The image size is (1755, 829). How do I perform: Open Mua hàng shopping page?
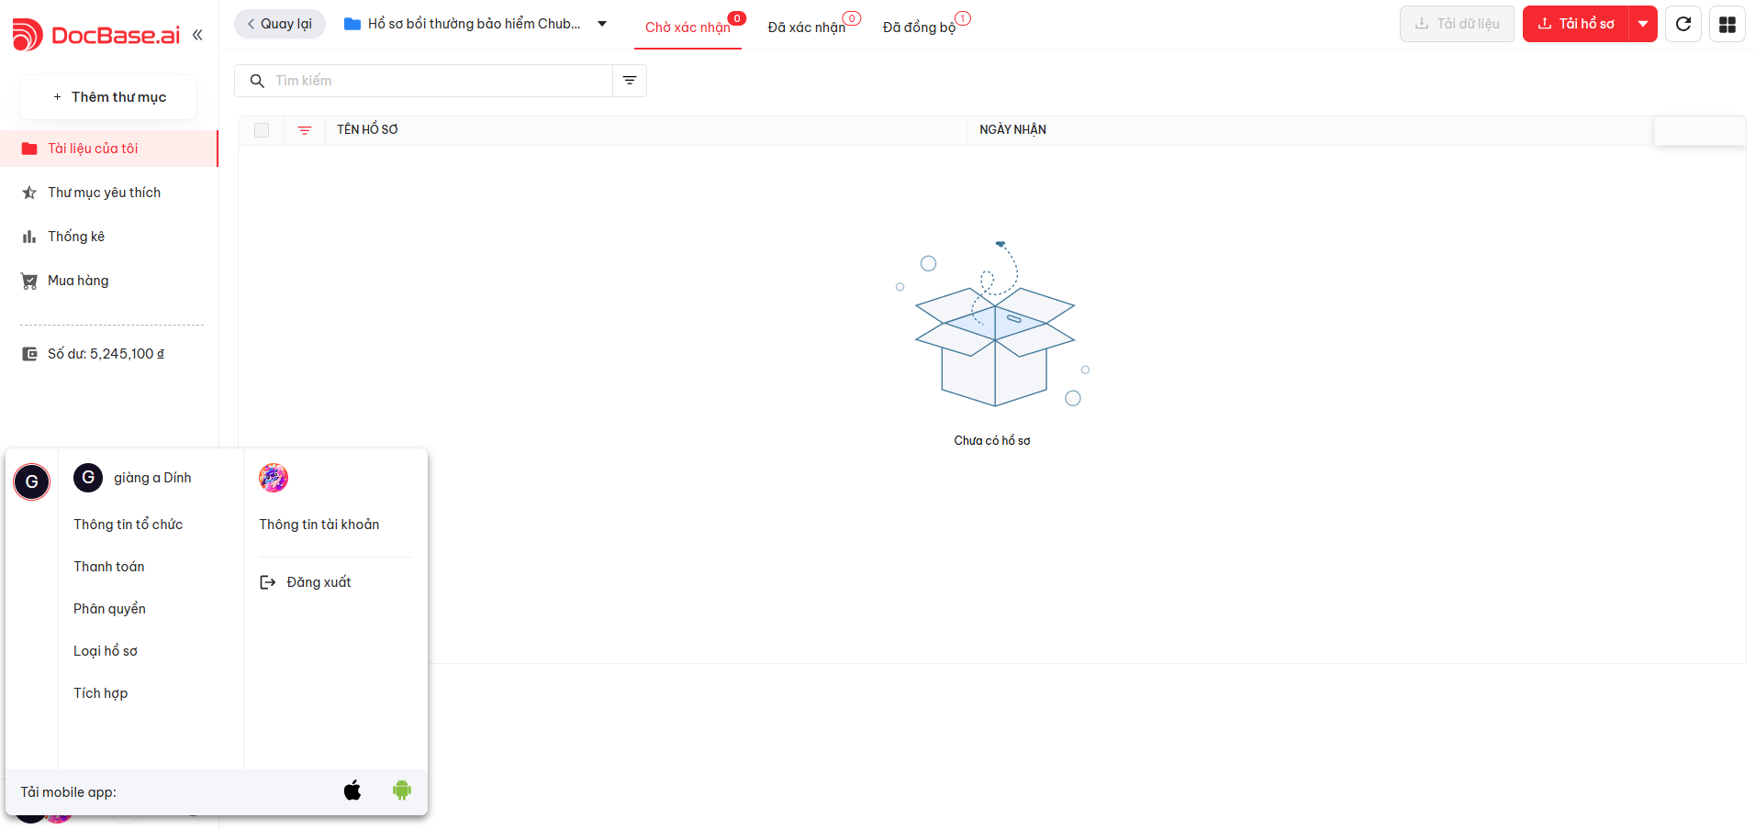109,281
